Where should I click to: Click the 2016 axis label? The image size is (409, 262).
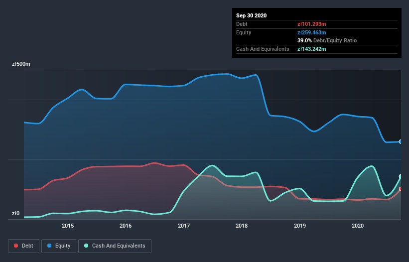(x=126, y=226)
